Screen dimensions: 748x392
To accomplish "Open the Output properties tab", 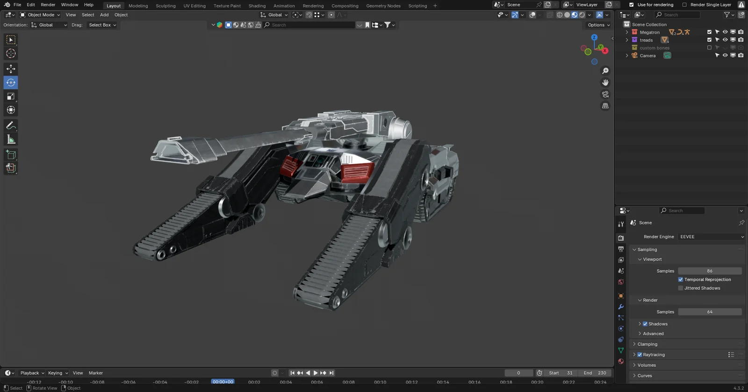I will pos(621,249).
